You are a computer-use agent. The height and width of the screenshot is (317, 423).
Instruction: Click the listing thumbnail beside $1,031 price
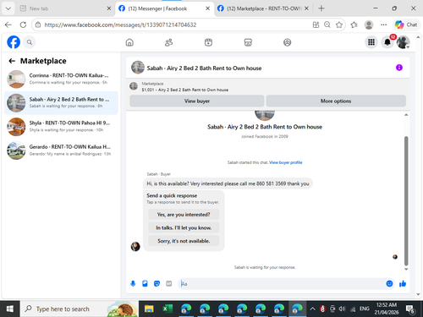pyautogui.click(x=134, y=86)
